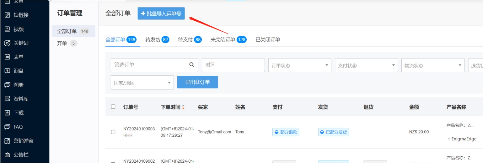Check the box for order NY20240109003HHH

point(113,132)
